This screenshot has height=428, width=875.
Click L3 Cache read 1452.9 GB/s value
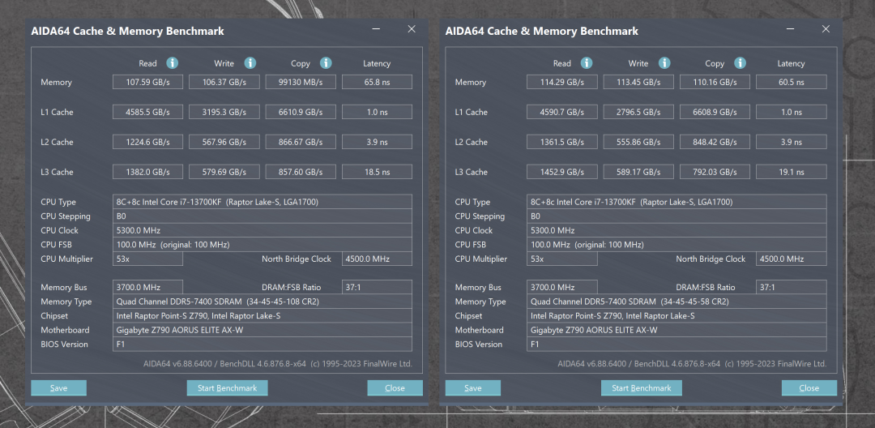click(562, 172)
